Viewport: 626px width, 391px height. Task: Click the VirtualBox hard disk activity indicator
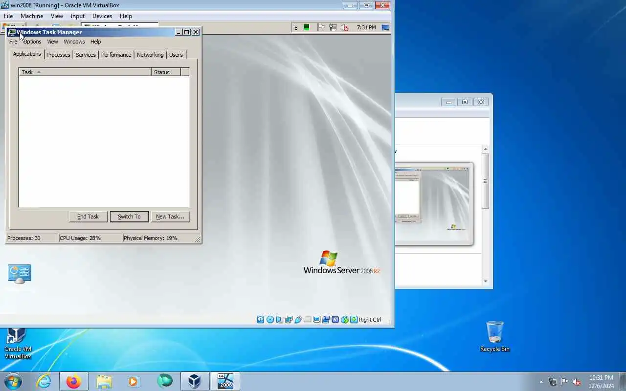click(261, 320)
